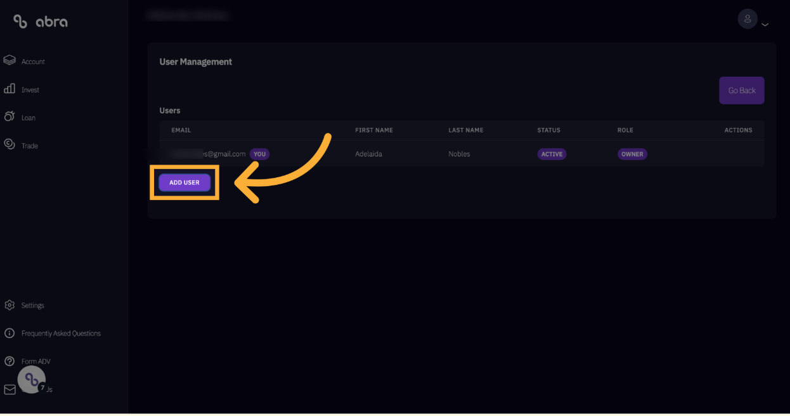790x416 pixels.
Task: Click the envelope mail icon in the sidebar
Action: pos(10,389)
